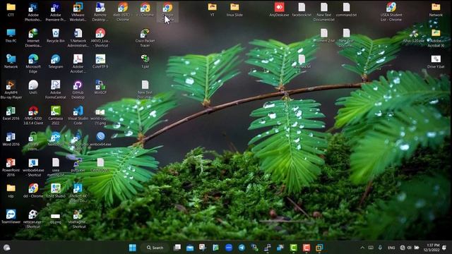Select the linux Slide folder
Screen dimensions: 452x254
coord(234,9)
